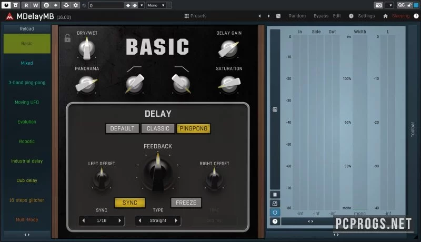The height and width of the screenshot is (242, 421).
Task: Select the PINGPONG delay mode
Action: coord(193,128)
